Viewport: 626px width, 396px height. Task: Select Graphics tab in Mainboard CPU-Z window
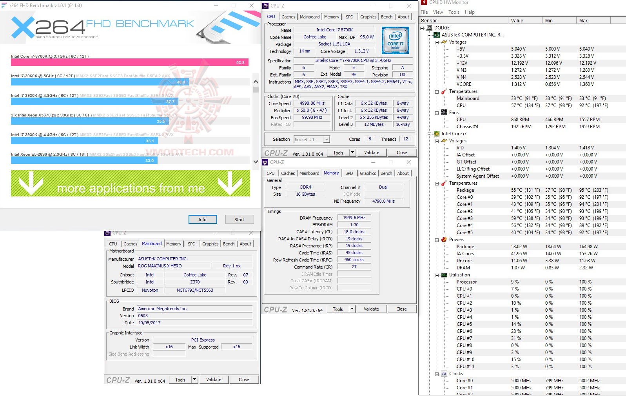pos(210,244)
